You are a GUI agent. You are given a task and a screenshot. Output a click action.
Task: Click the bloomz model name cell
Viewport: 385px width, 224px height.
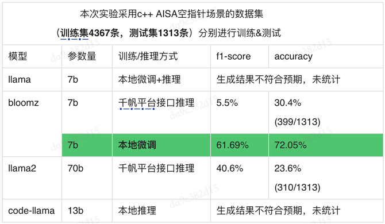click(32, 124)
